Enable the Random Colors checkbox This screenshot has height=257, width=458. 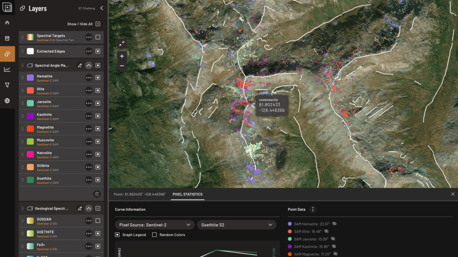point(155,235)
